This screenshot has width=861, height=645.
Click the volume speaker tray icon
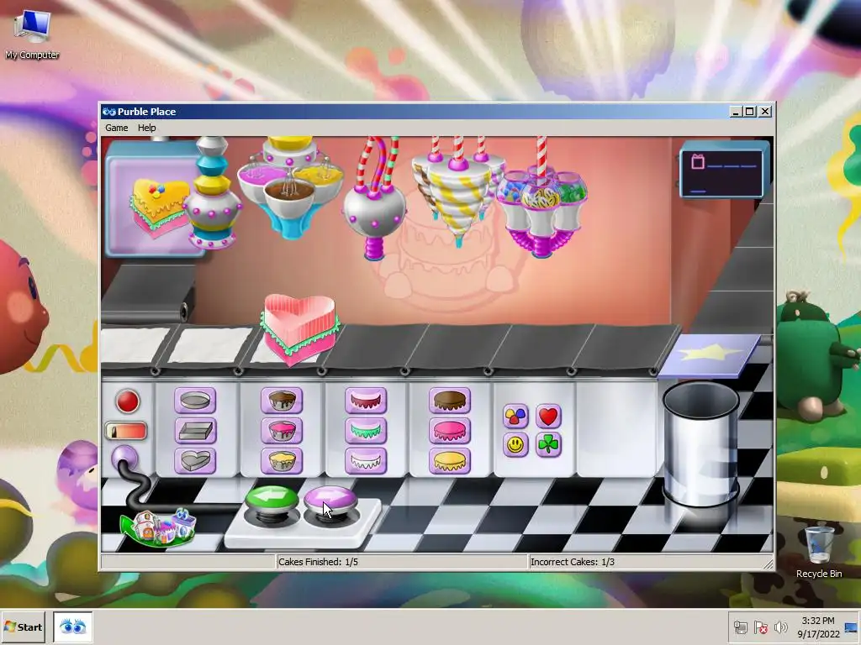(780, 627)
